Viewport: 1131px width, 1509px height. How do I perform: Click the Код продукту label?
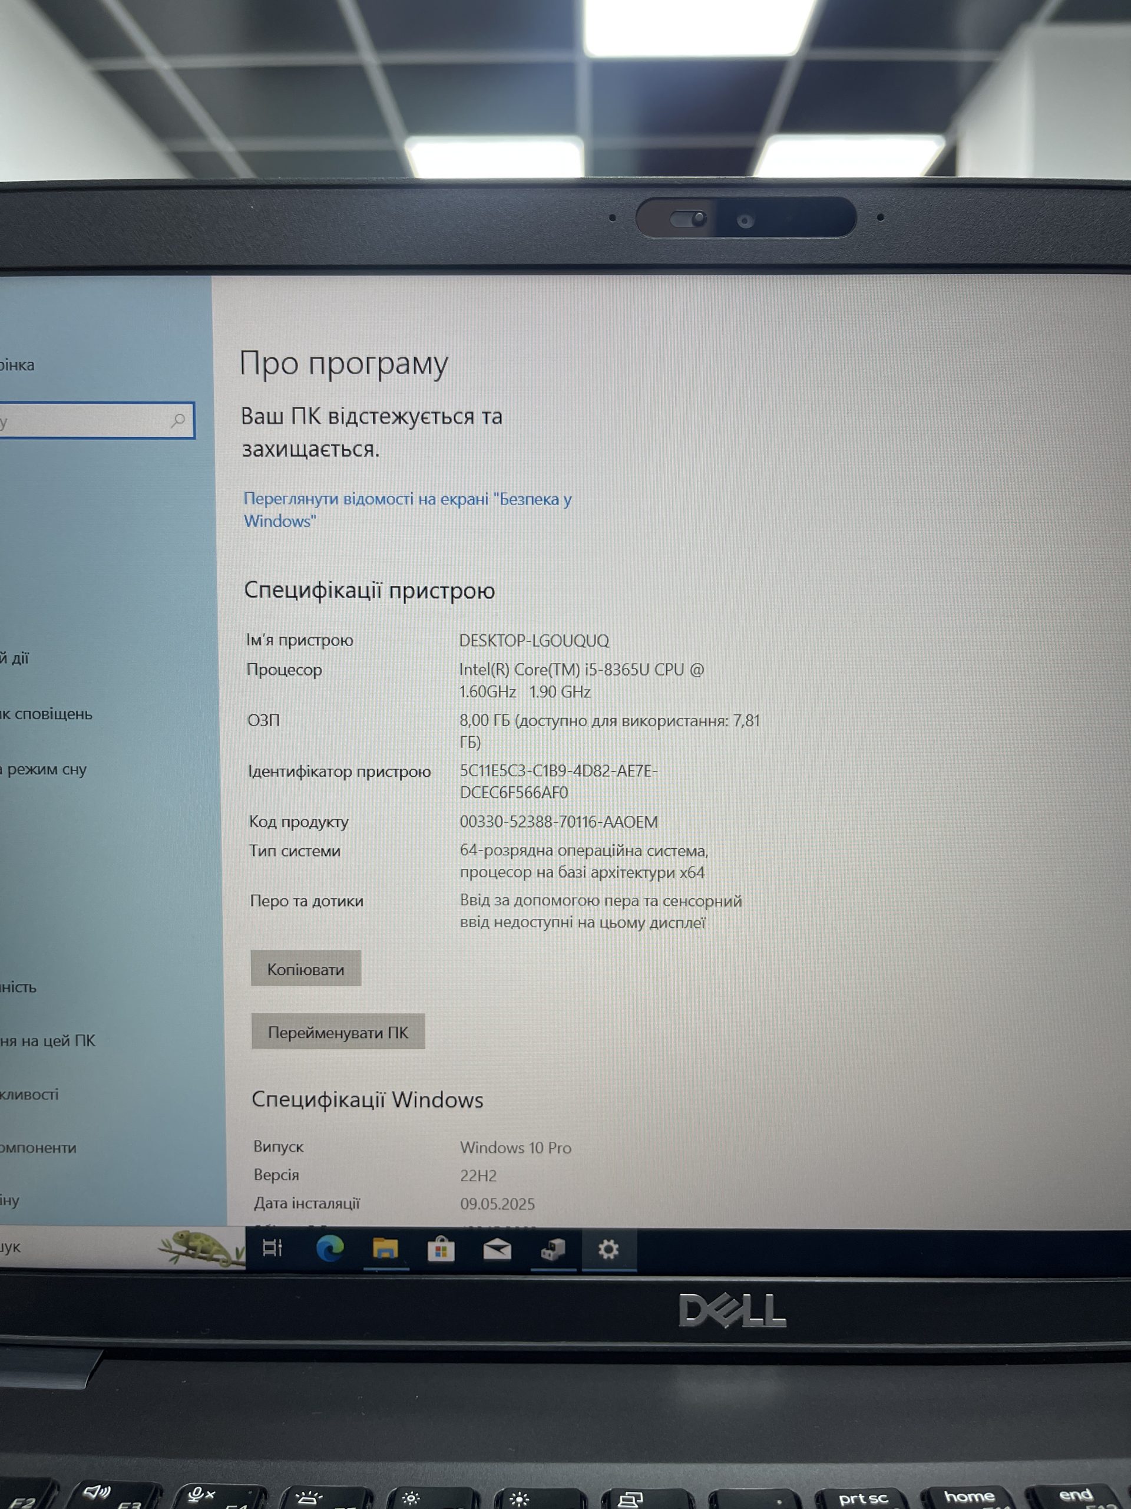coord(299,822)
